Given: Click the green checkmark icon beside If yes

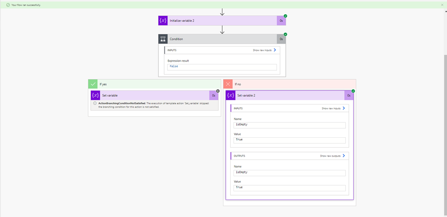Looking at the screenshot, I should point(93,84).
